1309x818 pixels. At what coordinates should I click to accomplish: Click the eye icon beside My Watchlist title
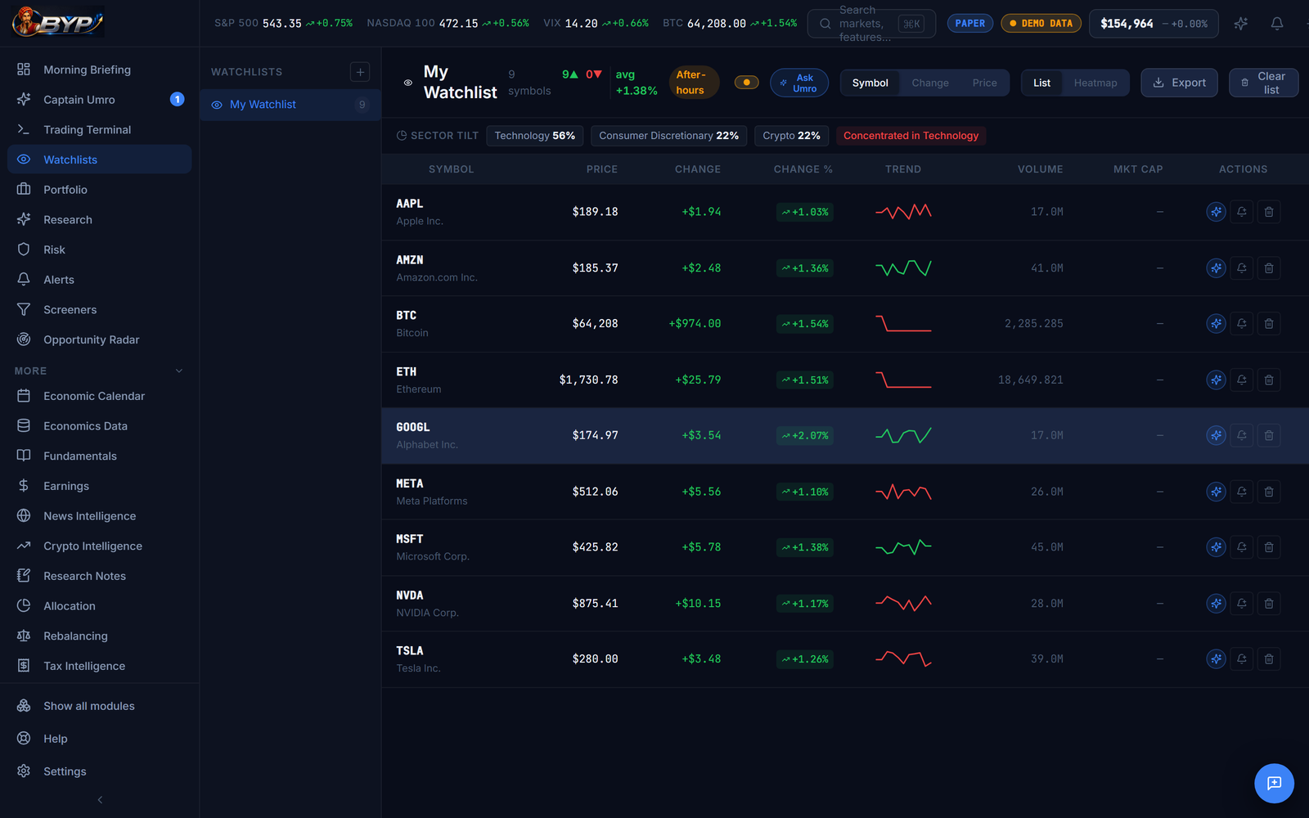click(x=408, y=83)
